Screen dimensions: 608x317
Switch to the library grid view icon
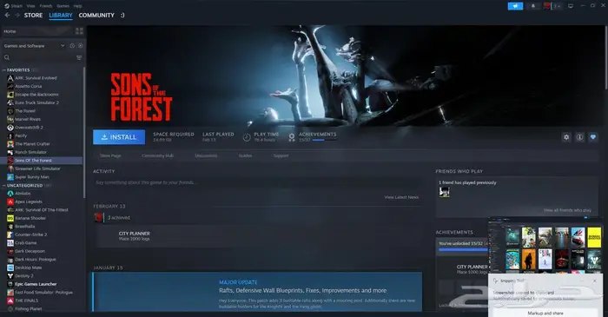[80, 31]
